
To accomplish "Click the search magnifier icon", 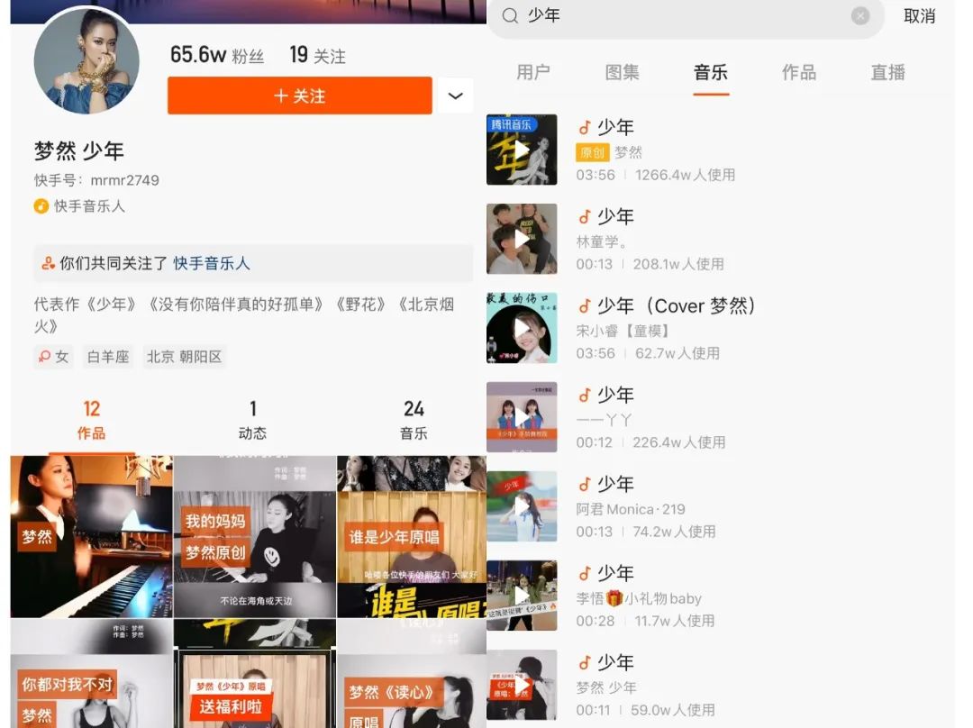I will [x=510, y=15].
